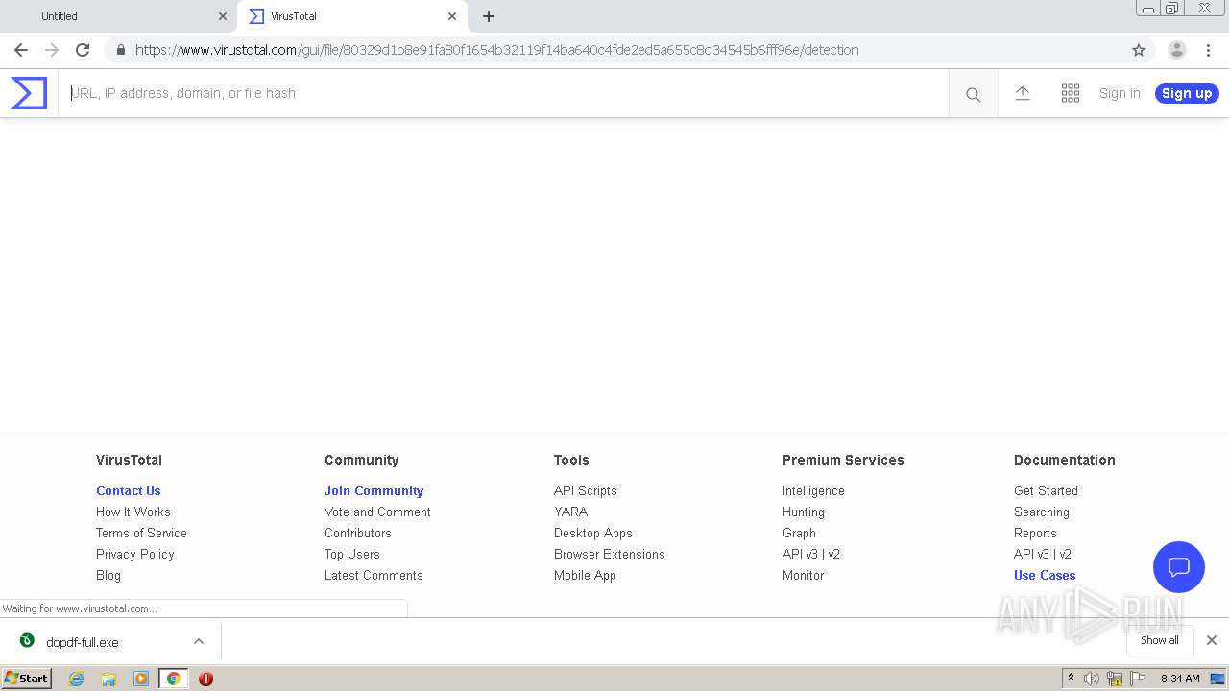This screenshot has width=1229, height=691.
Task: Open the Desktop Apps link
Action: pos(593,533)
